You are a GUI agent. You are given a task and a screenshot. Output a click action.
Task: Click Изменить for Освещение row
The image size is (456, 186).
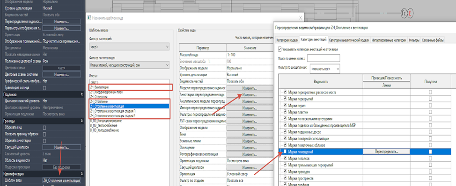[x=250, y=148]
